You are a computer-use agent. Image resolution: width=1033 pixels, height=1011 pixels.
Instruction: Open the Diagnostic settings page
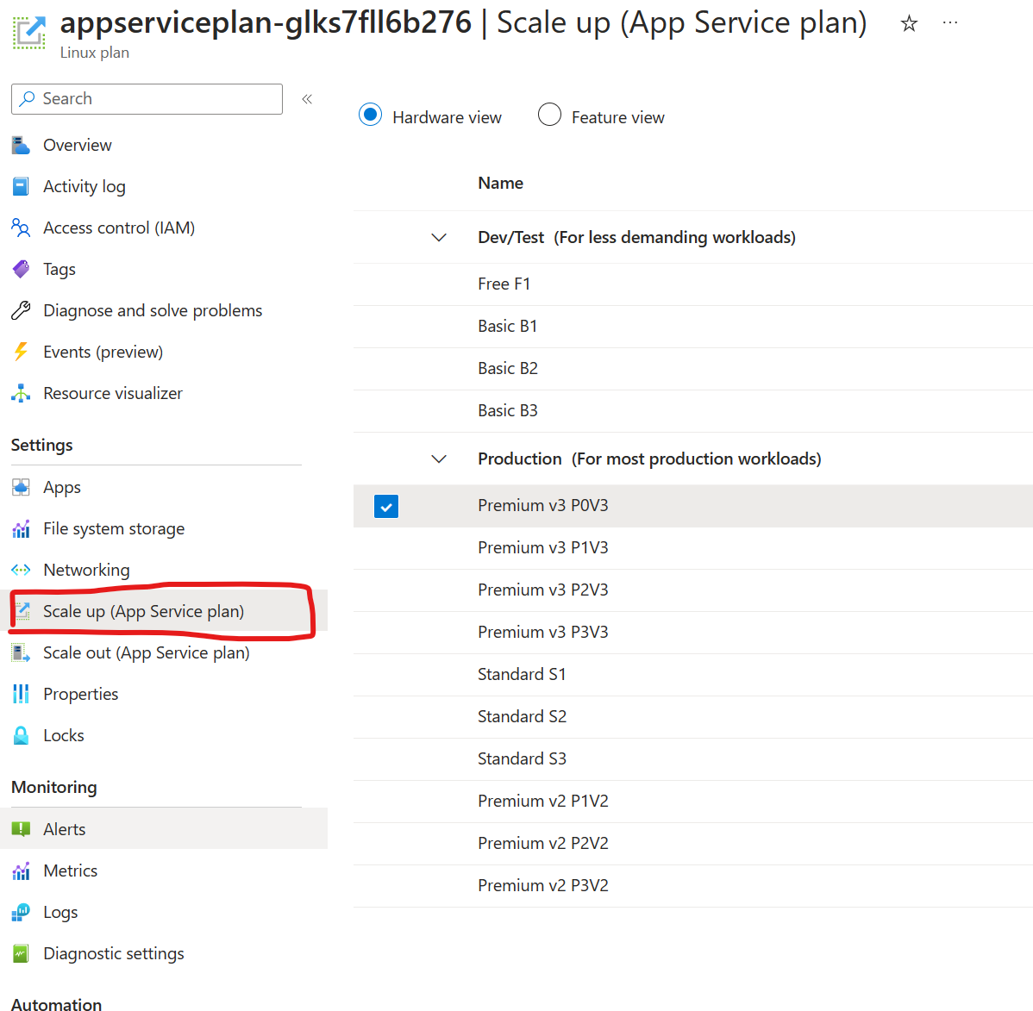tap(113, 954)
